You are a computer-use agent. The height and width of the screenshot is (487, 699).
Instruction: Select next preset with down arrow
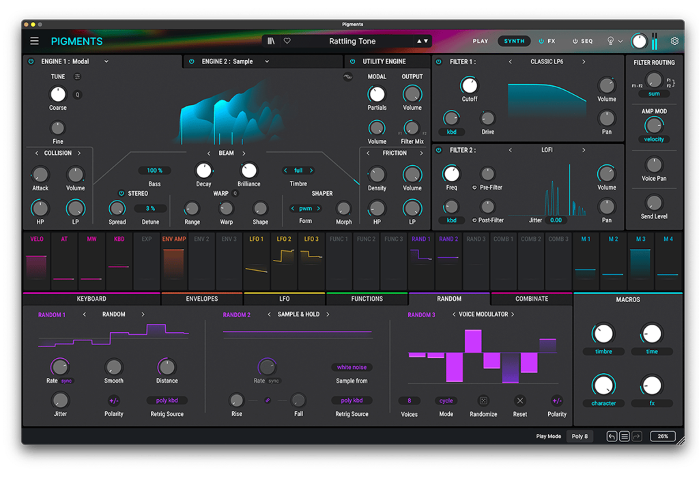click(426, 41)
